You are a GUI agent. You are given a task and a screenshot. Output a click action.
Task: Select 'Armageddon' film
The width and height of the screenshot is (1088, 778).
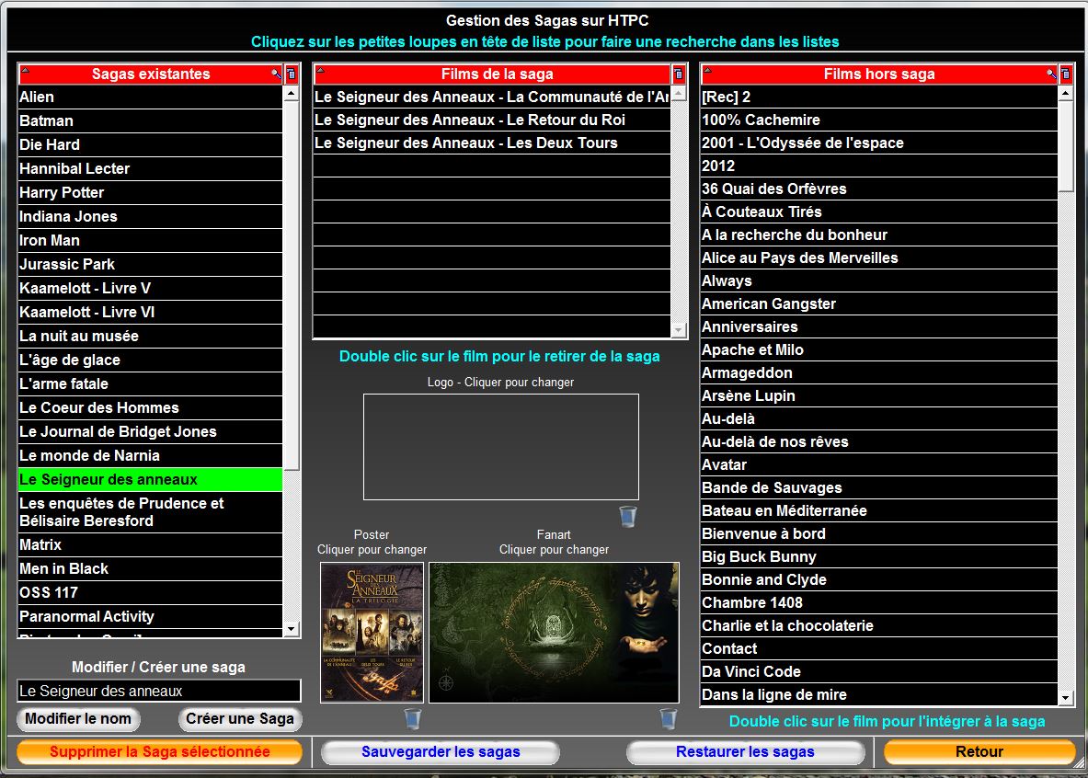tap(879, 372)
